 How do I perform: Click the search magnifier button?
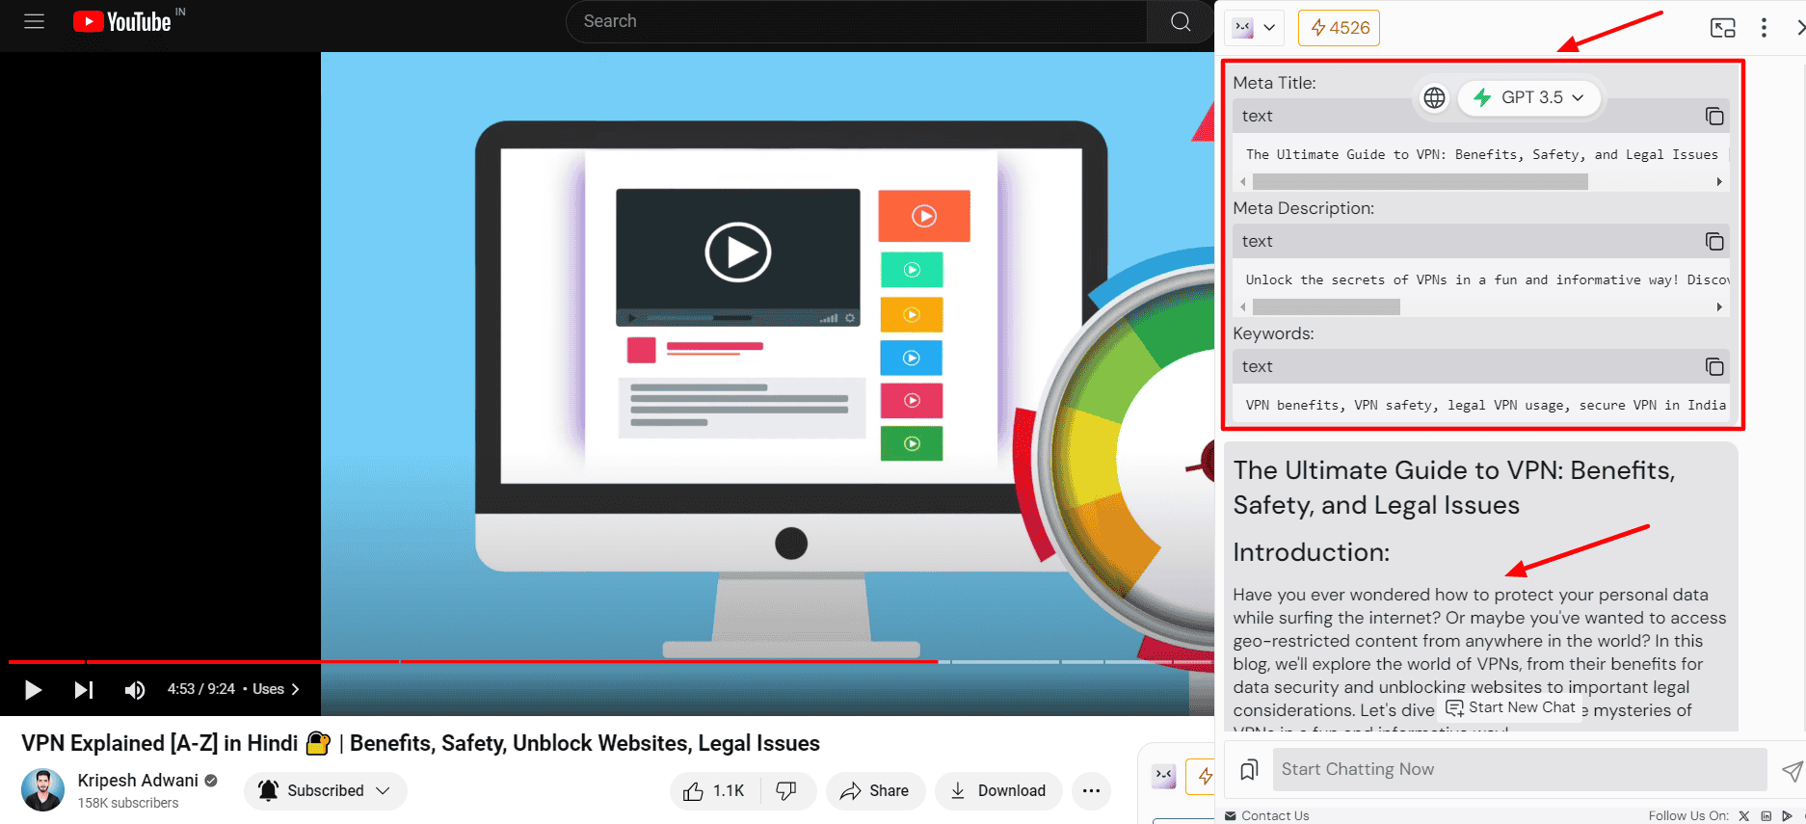coord(1181,21)
